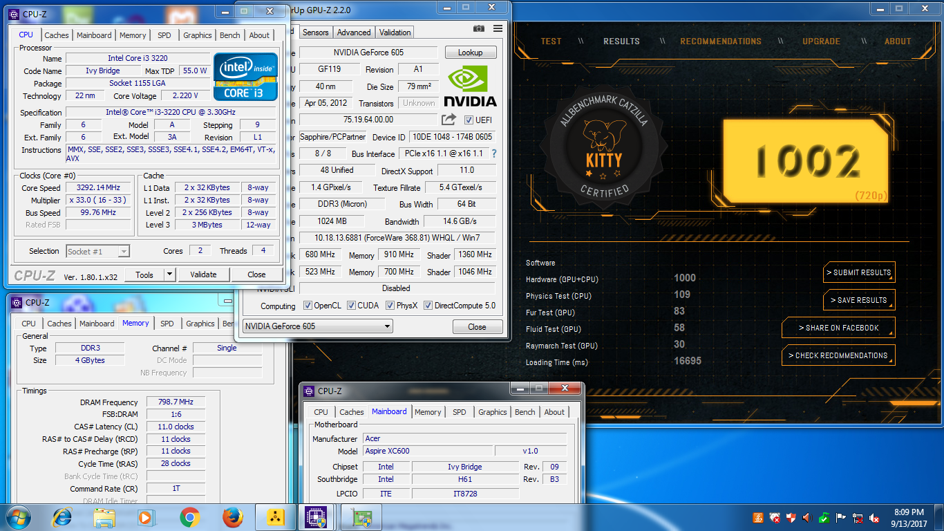Click the GPU-Z screenshot camera icon
Screen dimensions: 944x531
coord(479,28)
